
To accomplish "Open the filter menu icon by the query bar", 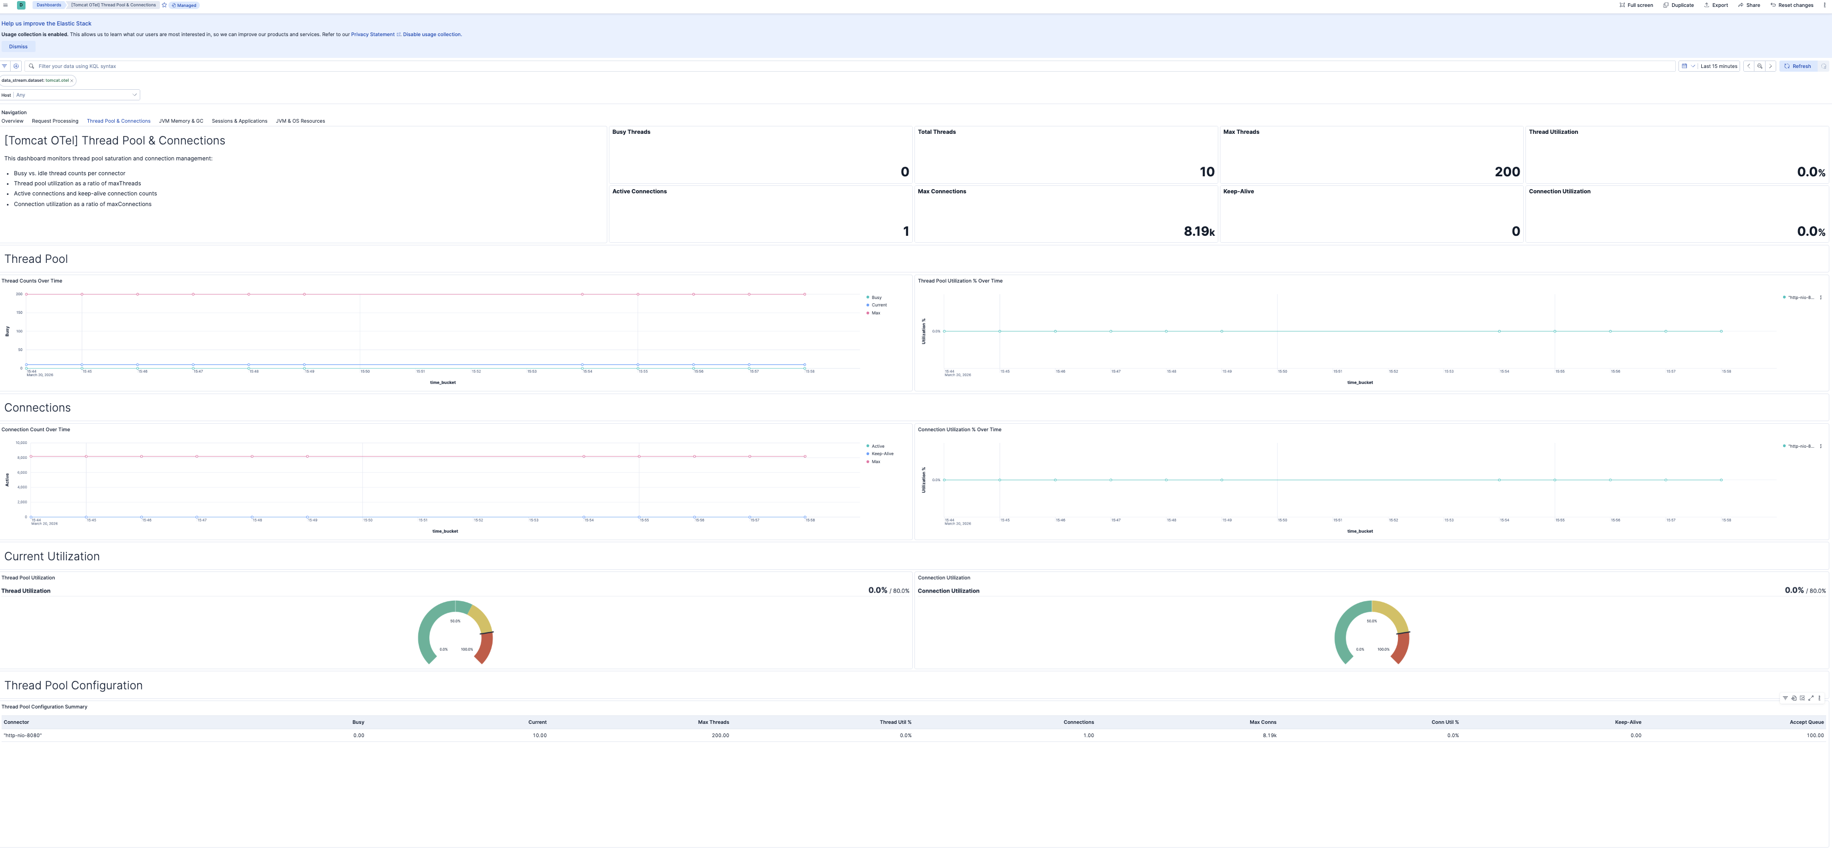I will [5, 66].
